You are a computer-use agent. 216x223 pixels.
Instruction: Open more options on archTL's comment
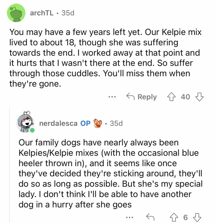pos(113,97)
